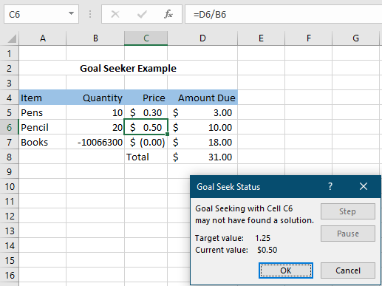Select column G header
This screenshot has width=382, height=286.
point(355,38)
